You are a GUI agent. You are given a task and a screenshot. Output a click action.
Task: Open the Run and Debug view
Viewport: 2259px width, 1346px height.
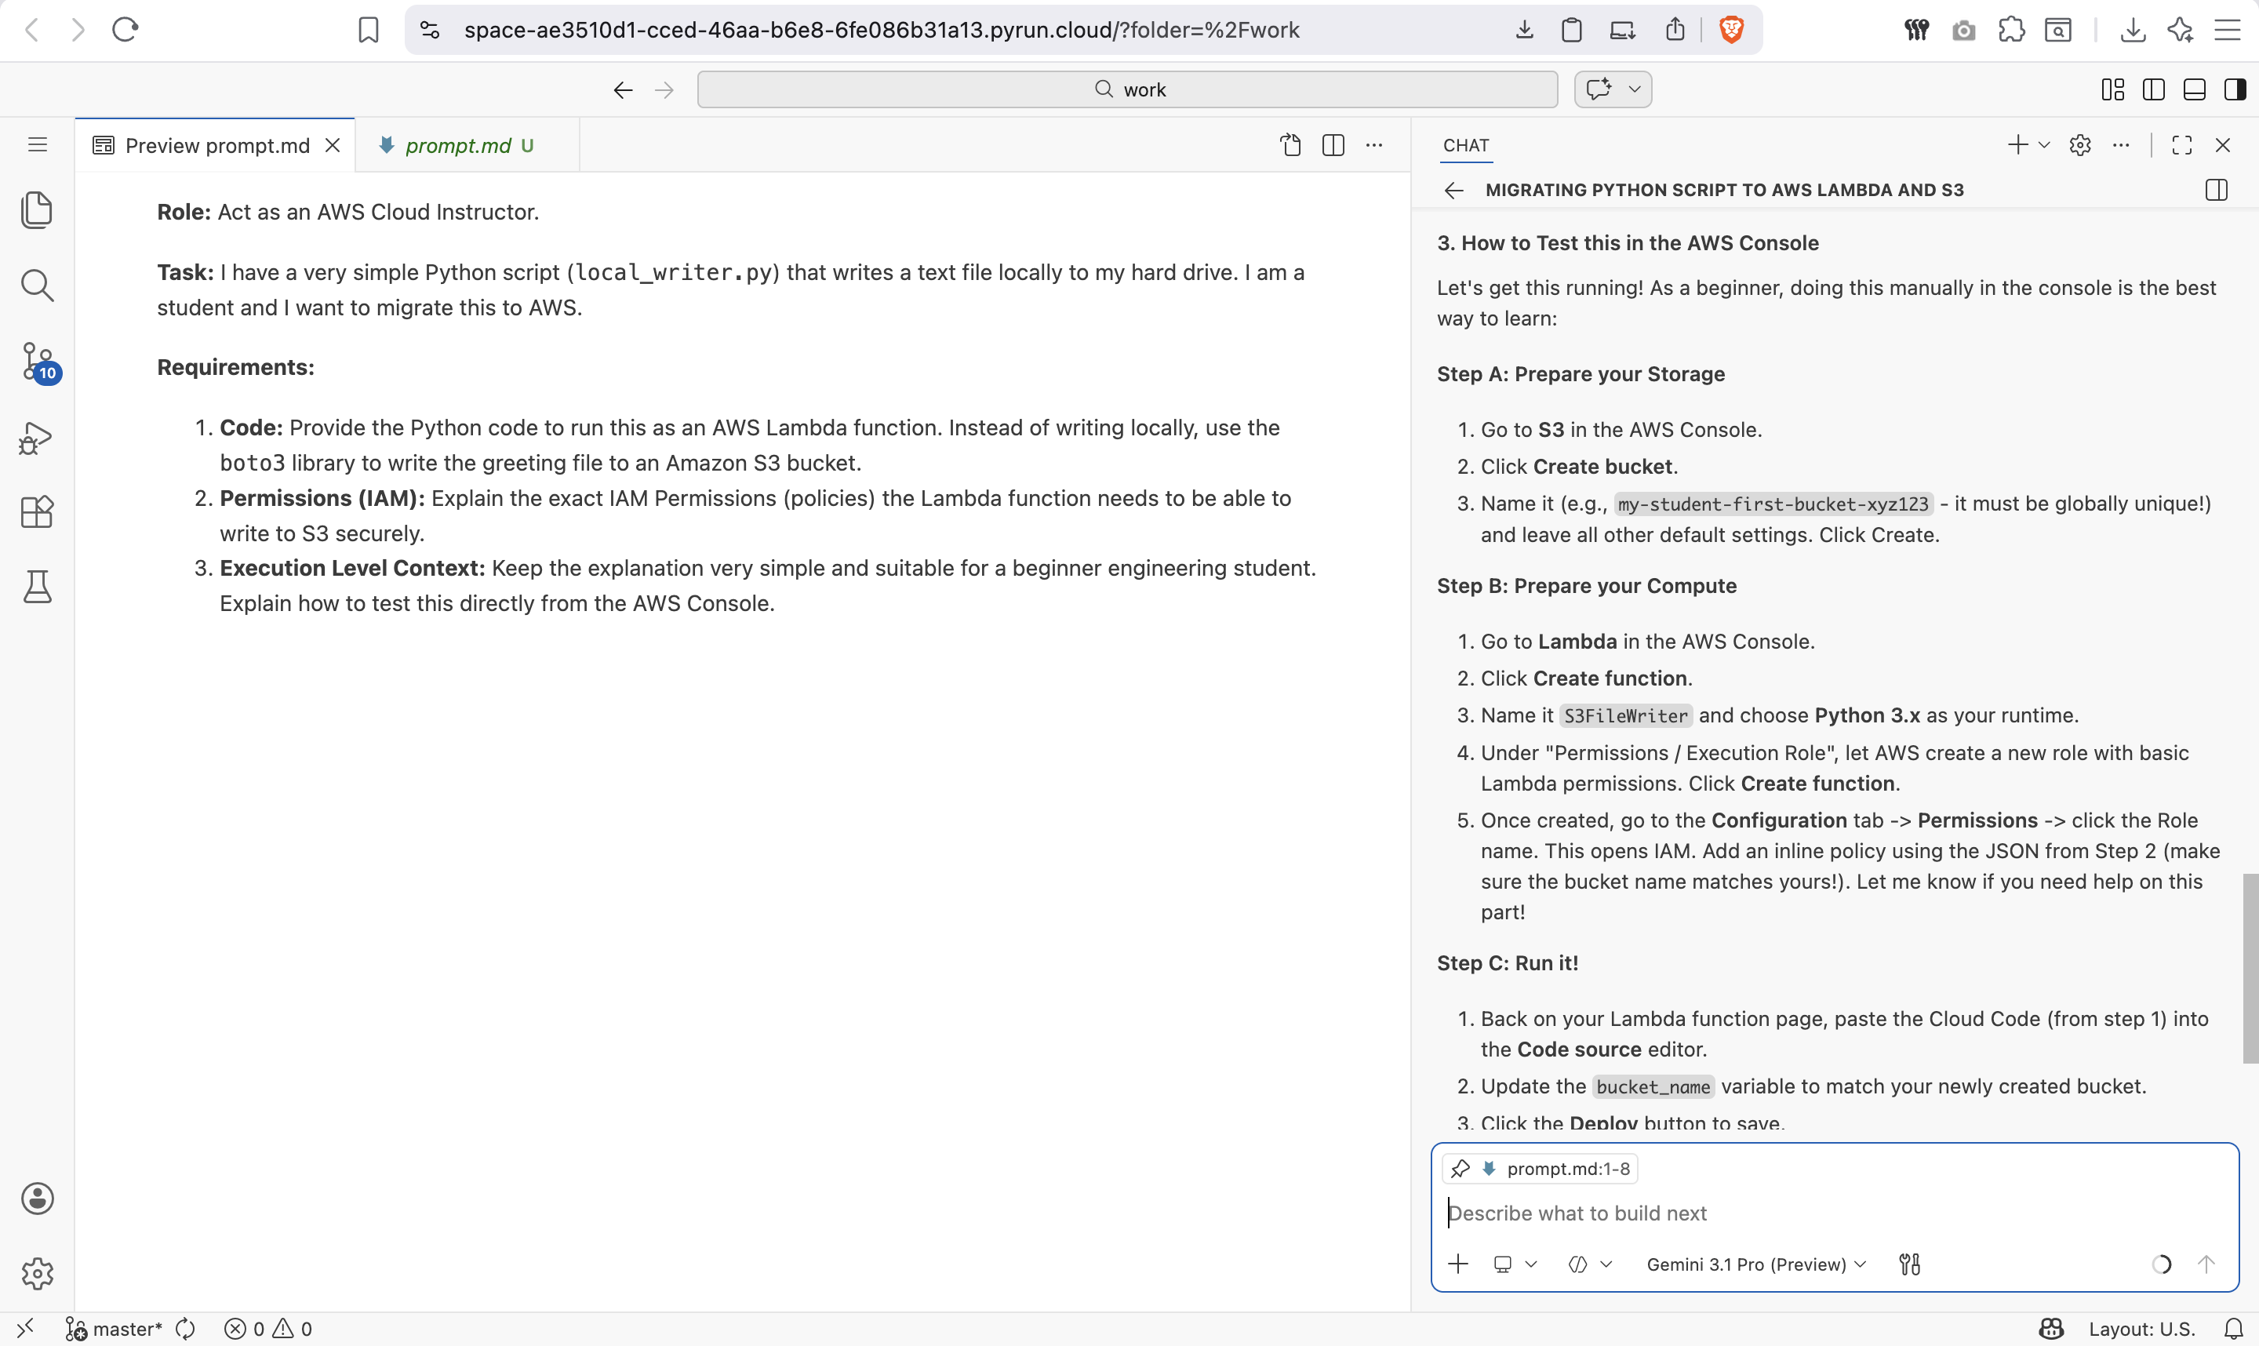36,438
